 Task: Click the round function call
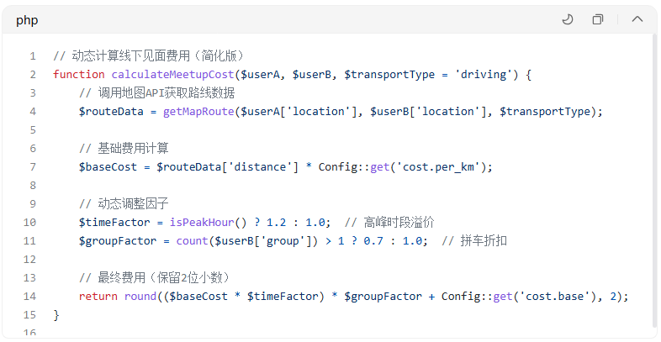141,296
